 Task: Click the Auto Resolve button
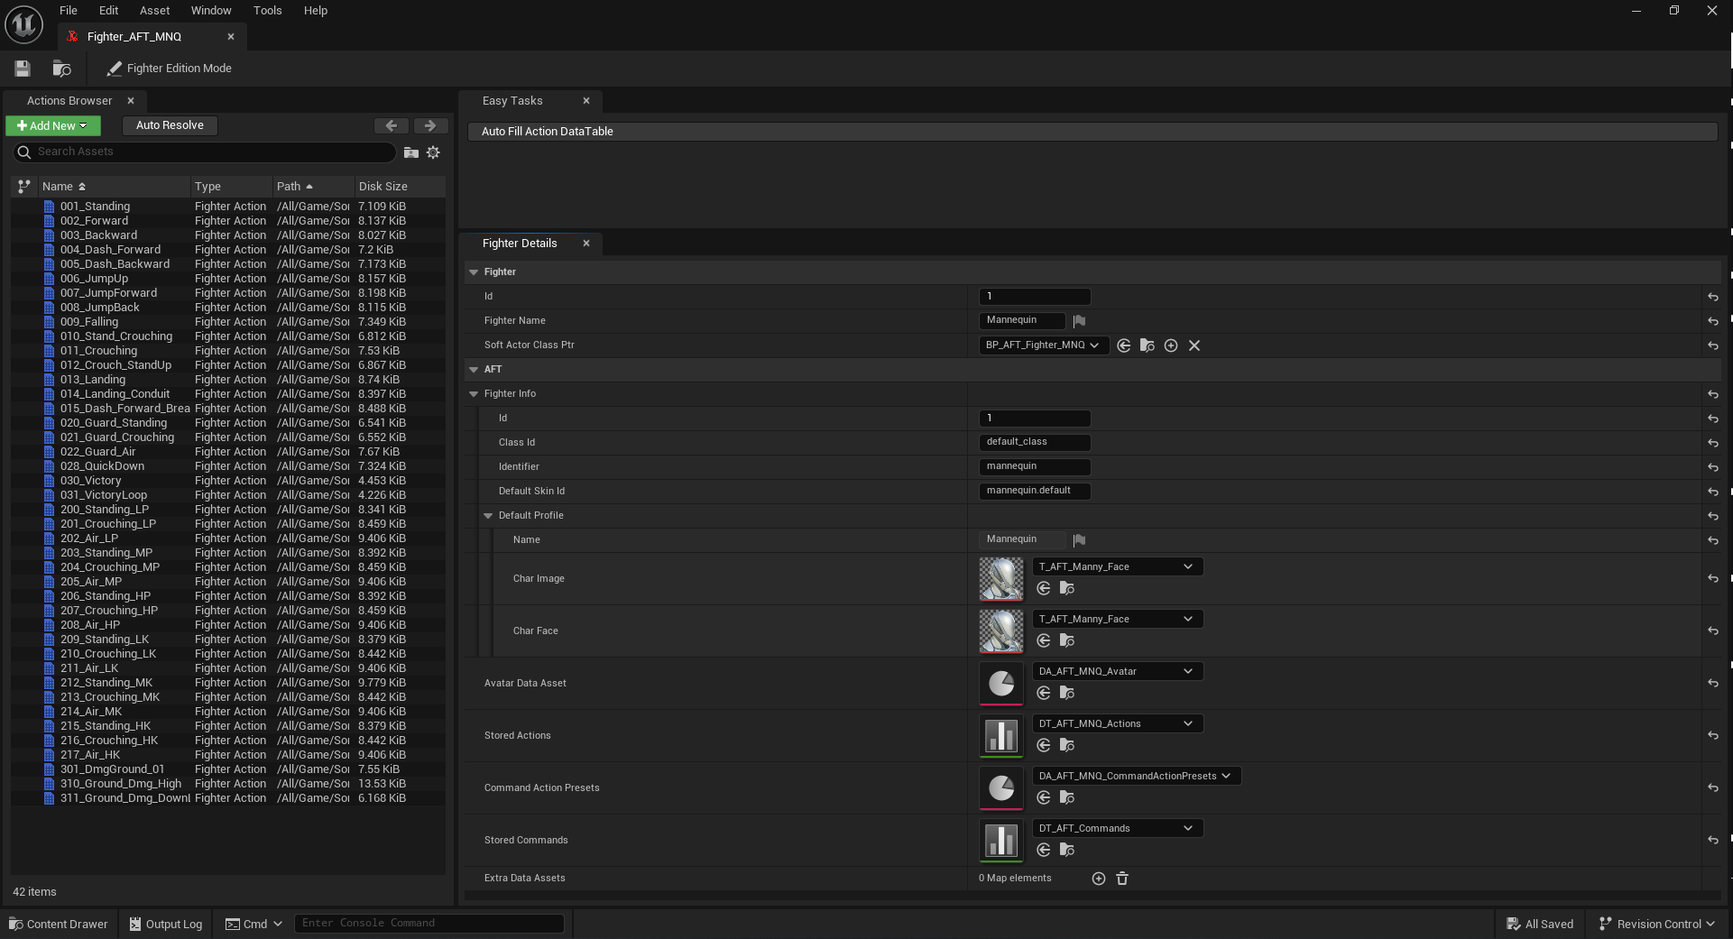coord(170,125)
